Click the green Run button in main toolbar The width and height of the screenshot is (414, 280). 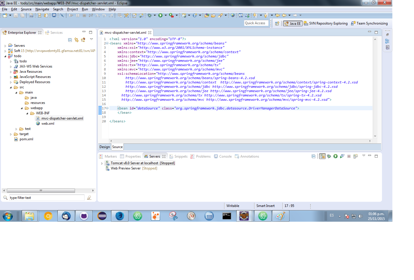(160, 15)
